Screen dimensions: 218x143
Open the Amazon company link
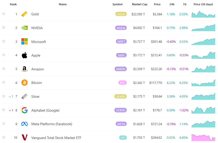[37, 69]
